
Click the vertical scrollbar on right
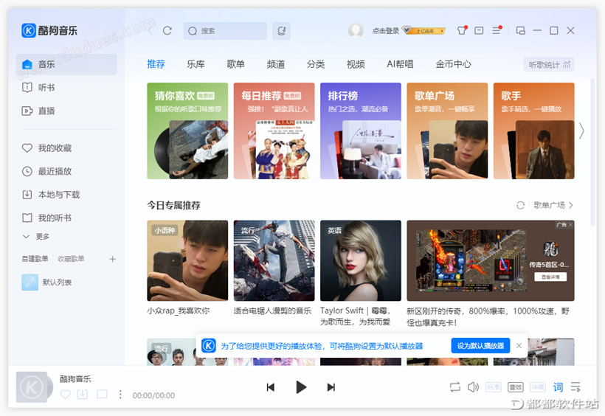pos(593,153)
